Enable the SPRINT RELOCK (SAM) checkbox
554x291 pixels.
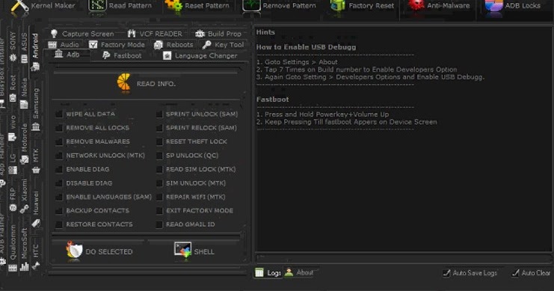coord(159,128)
